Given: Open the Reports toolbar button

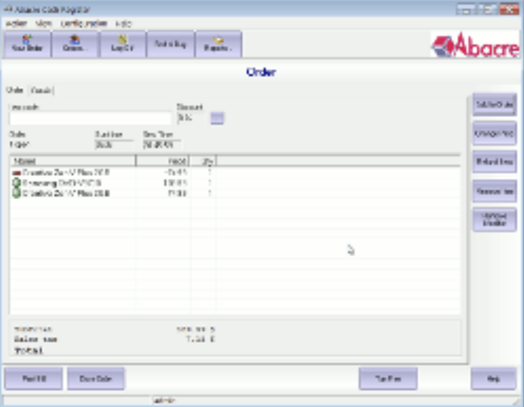Looking at the screenshot, I should (x=218, y=44).
